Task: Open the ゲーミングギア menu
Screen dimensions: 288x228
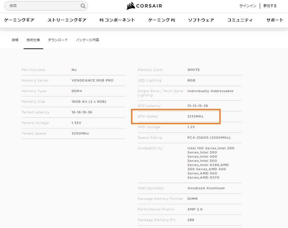Action: click(19, 20)
